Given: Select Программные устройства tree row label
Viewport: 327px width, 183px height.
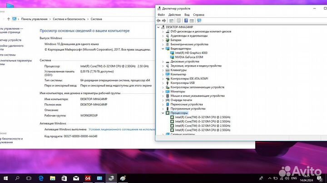Looking at the screenshot, I should pyautogui.click(x=188, y=109).
